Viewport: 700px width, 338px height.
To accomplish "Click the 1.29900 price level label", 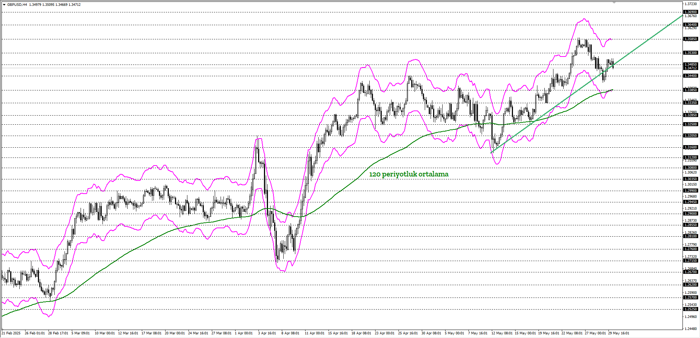I will click(x=691, y=191).
